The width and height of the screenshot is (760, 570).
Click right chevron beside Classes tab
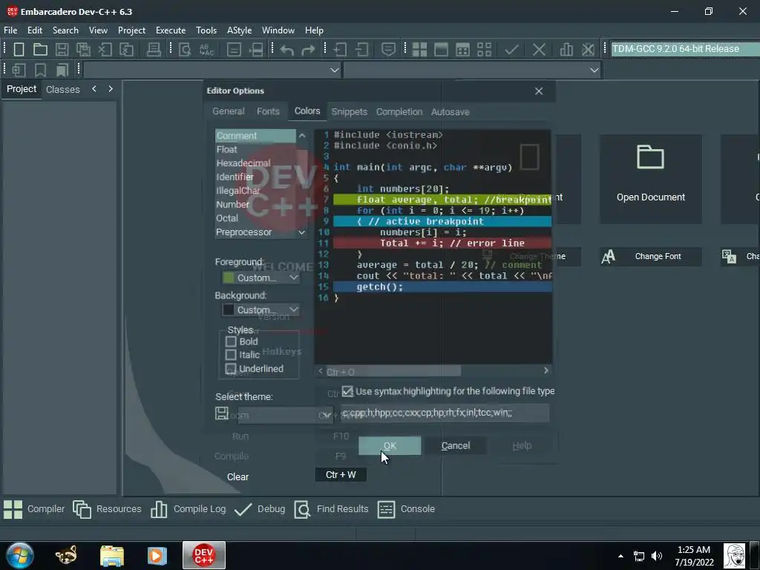111,89
